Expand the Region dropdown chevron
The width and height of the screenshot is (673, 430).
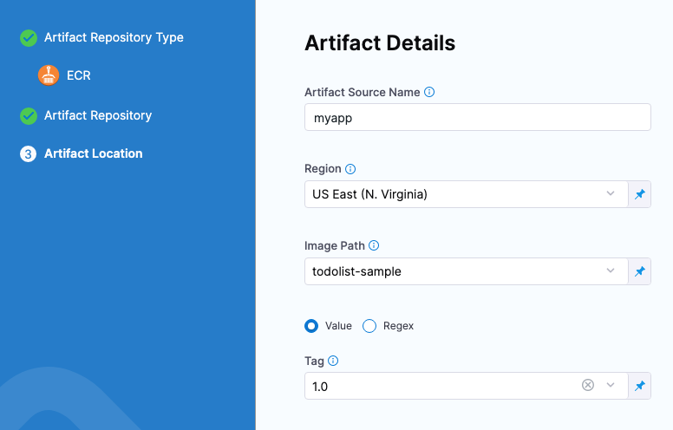click(611, 194)
